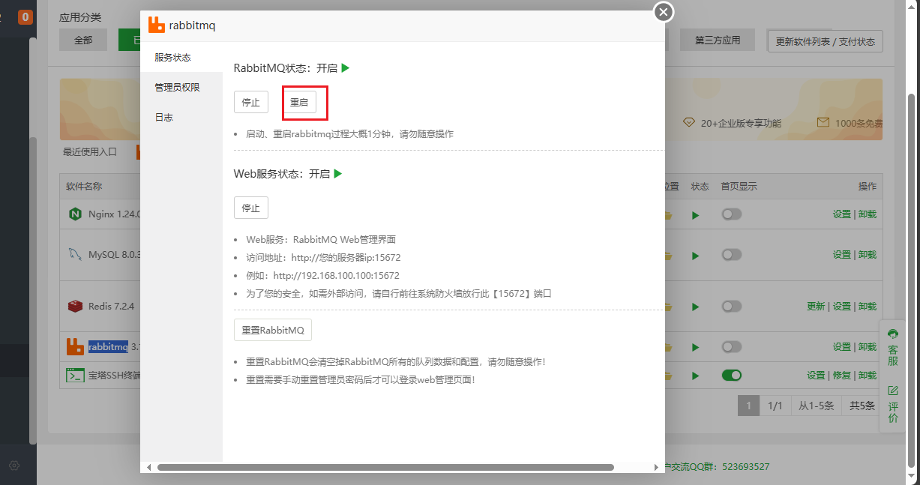Click the settings gear icon in the sidebar

14,466
